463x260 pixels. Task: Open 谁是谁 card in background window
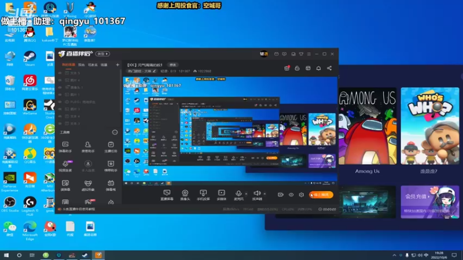[x=429, y=131]
